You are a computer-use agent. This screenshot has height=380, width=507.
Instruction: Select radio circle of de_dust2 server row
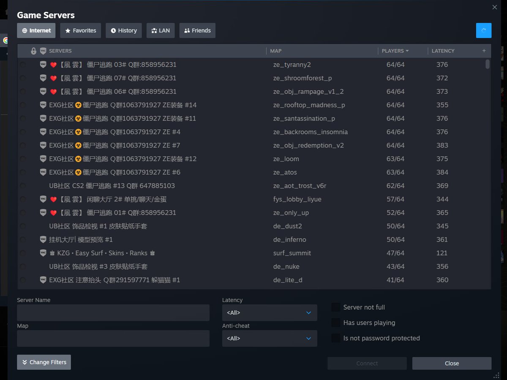(x=23, y=226)
